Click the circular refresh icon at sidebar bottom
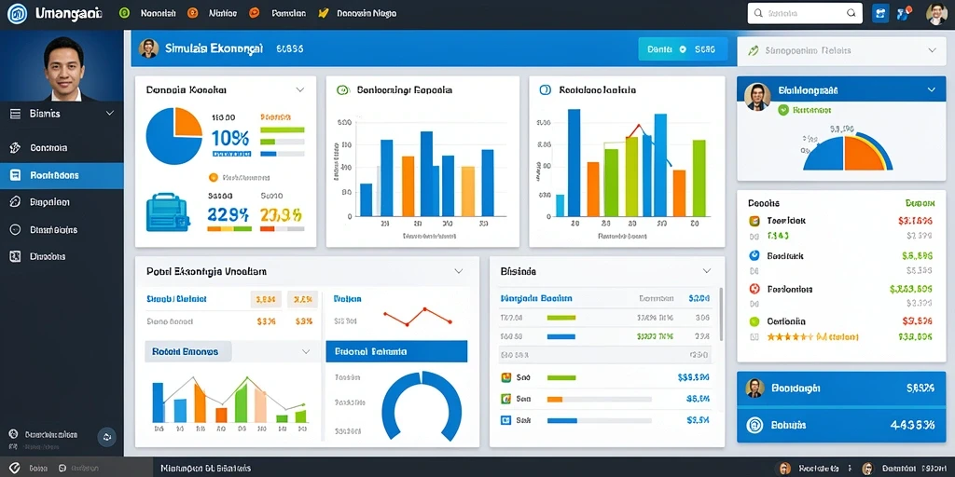This screenshot has height=477, width=955. [107, 436]
